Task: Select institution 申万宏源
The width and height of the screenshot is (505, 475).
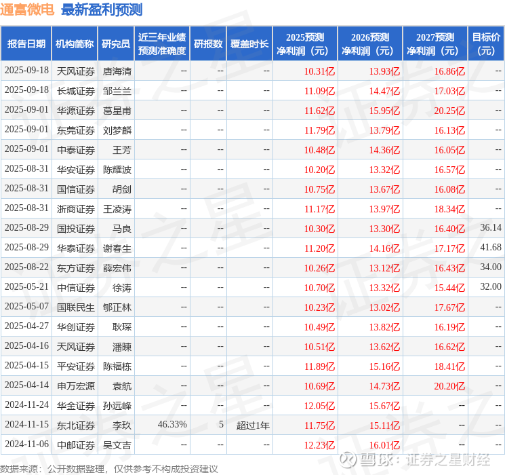Action: (x=76, y=386)
